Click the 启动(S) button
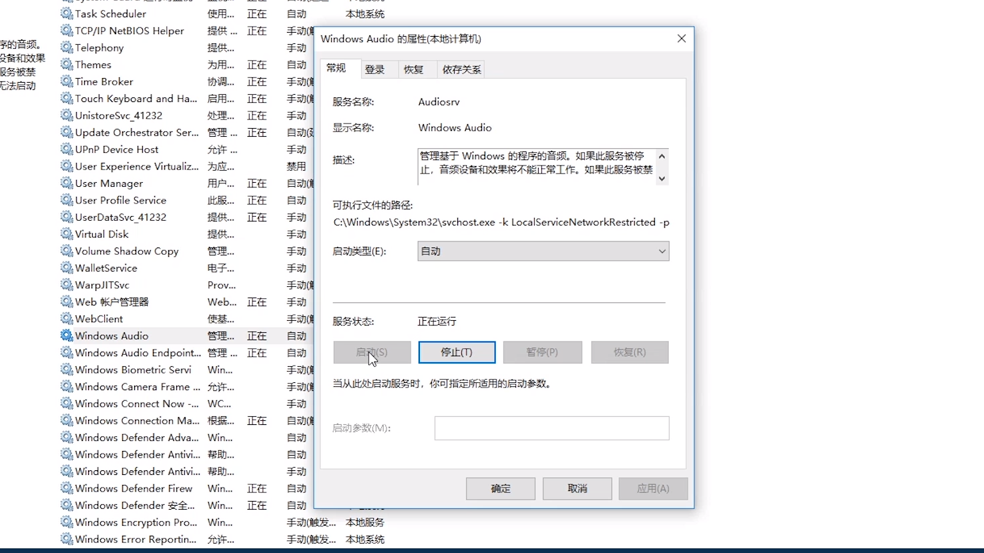Viewport: 984px width, 553px height. [372, 352]
